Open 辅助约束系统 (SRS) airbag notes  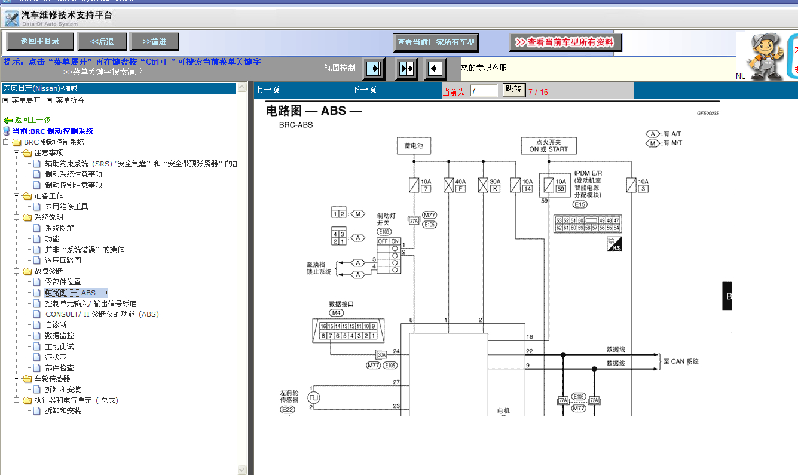(x=141, y=164)
